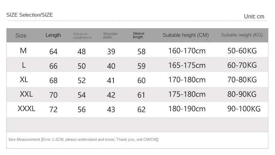This screenshot has width=275, height=155.
Task: Click the 70-80KG weight value
Action: [x=242, y=80]
